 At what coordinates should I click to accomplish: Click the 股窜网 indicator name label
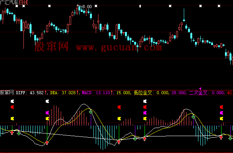tap(7, 93)
